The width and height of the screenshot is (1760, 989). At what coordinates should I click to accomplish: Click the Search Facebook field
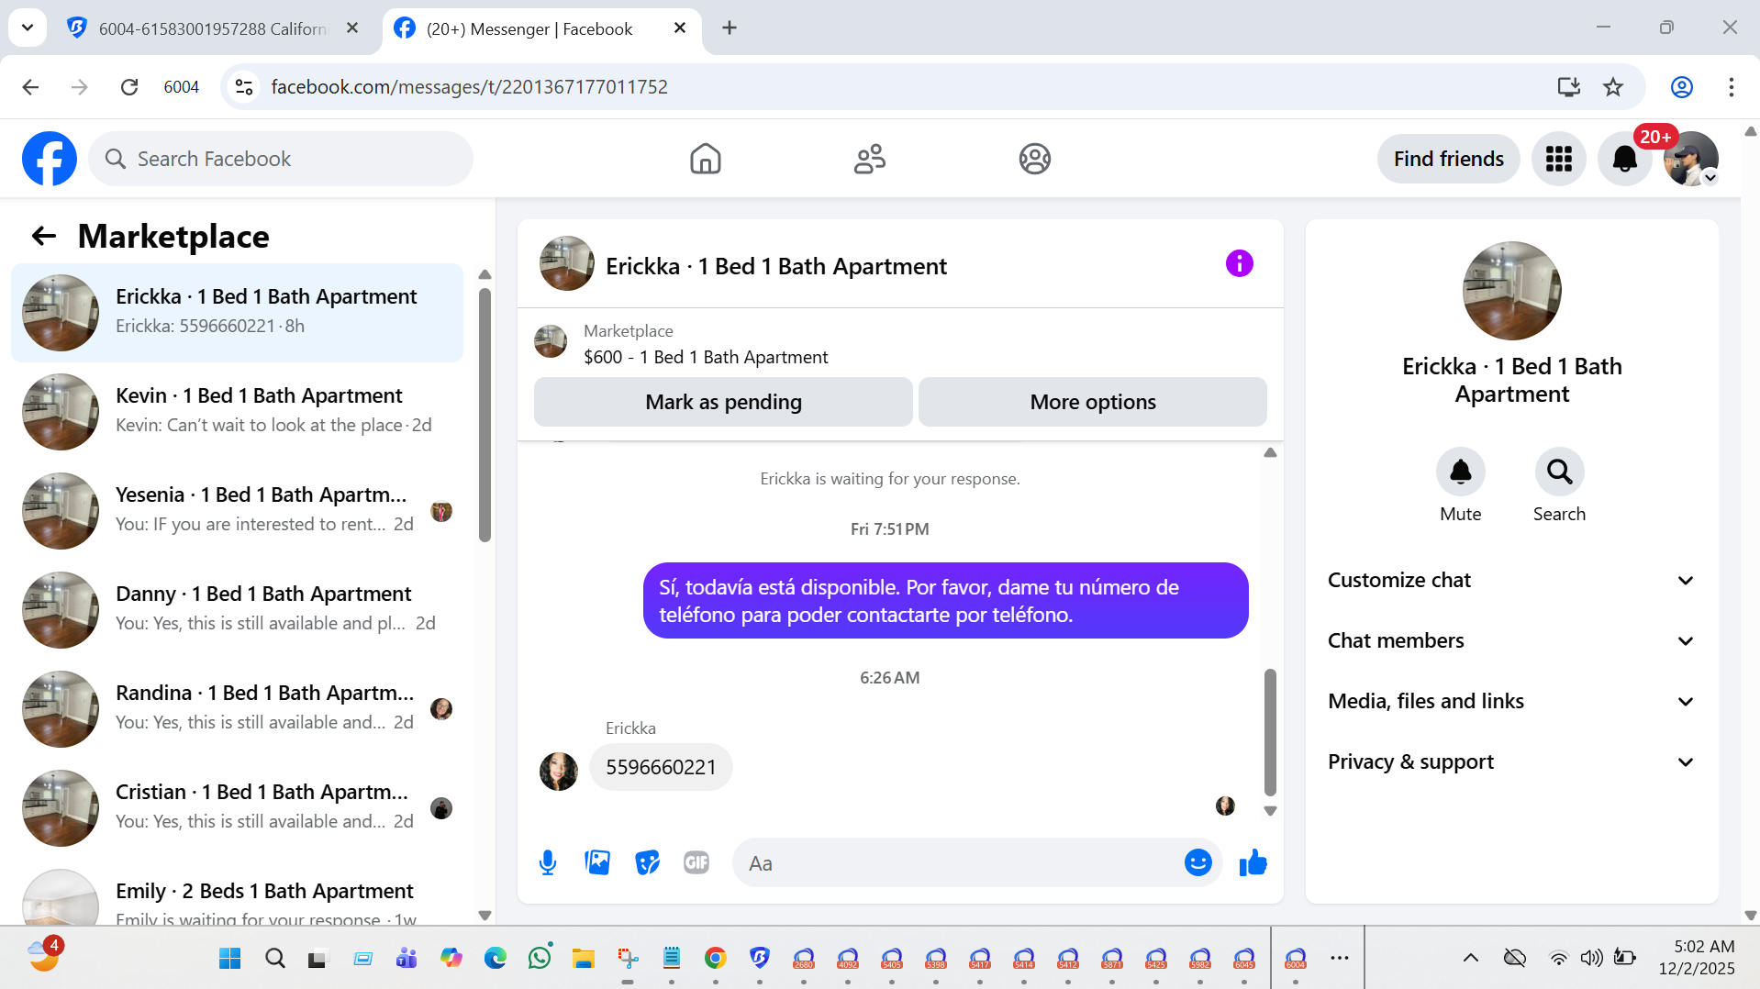[x=281, y=159]
